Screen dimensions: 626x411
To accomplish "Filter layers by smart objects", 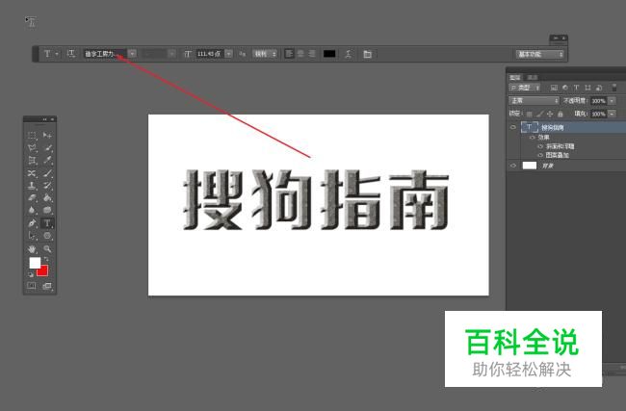I will [599, 88].
